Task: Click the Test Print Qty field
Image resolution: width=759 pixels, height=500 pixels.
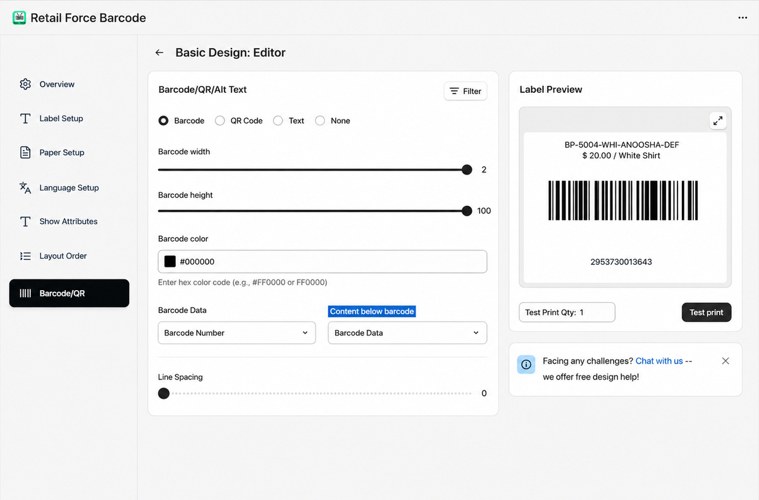Action: 567,312
